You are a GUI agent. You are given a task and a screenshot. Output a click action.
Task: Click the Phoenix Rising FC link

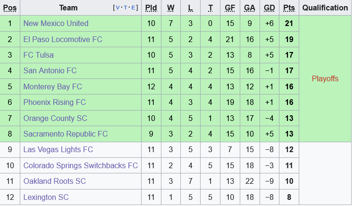[55, 103]
